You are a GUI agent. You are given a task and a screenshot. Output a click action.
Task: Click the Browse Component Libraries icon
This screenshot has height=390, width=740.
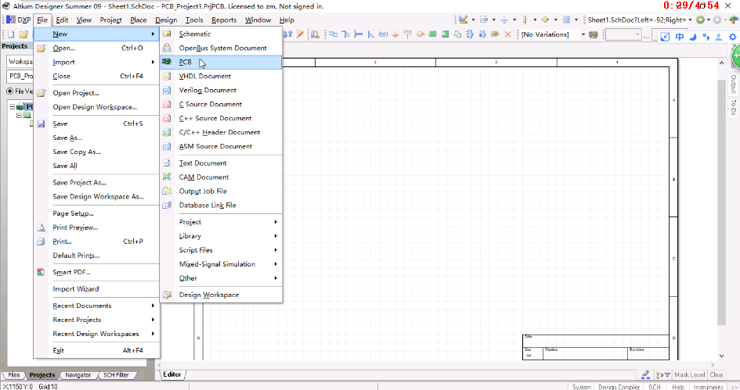[x=315, y=34]
